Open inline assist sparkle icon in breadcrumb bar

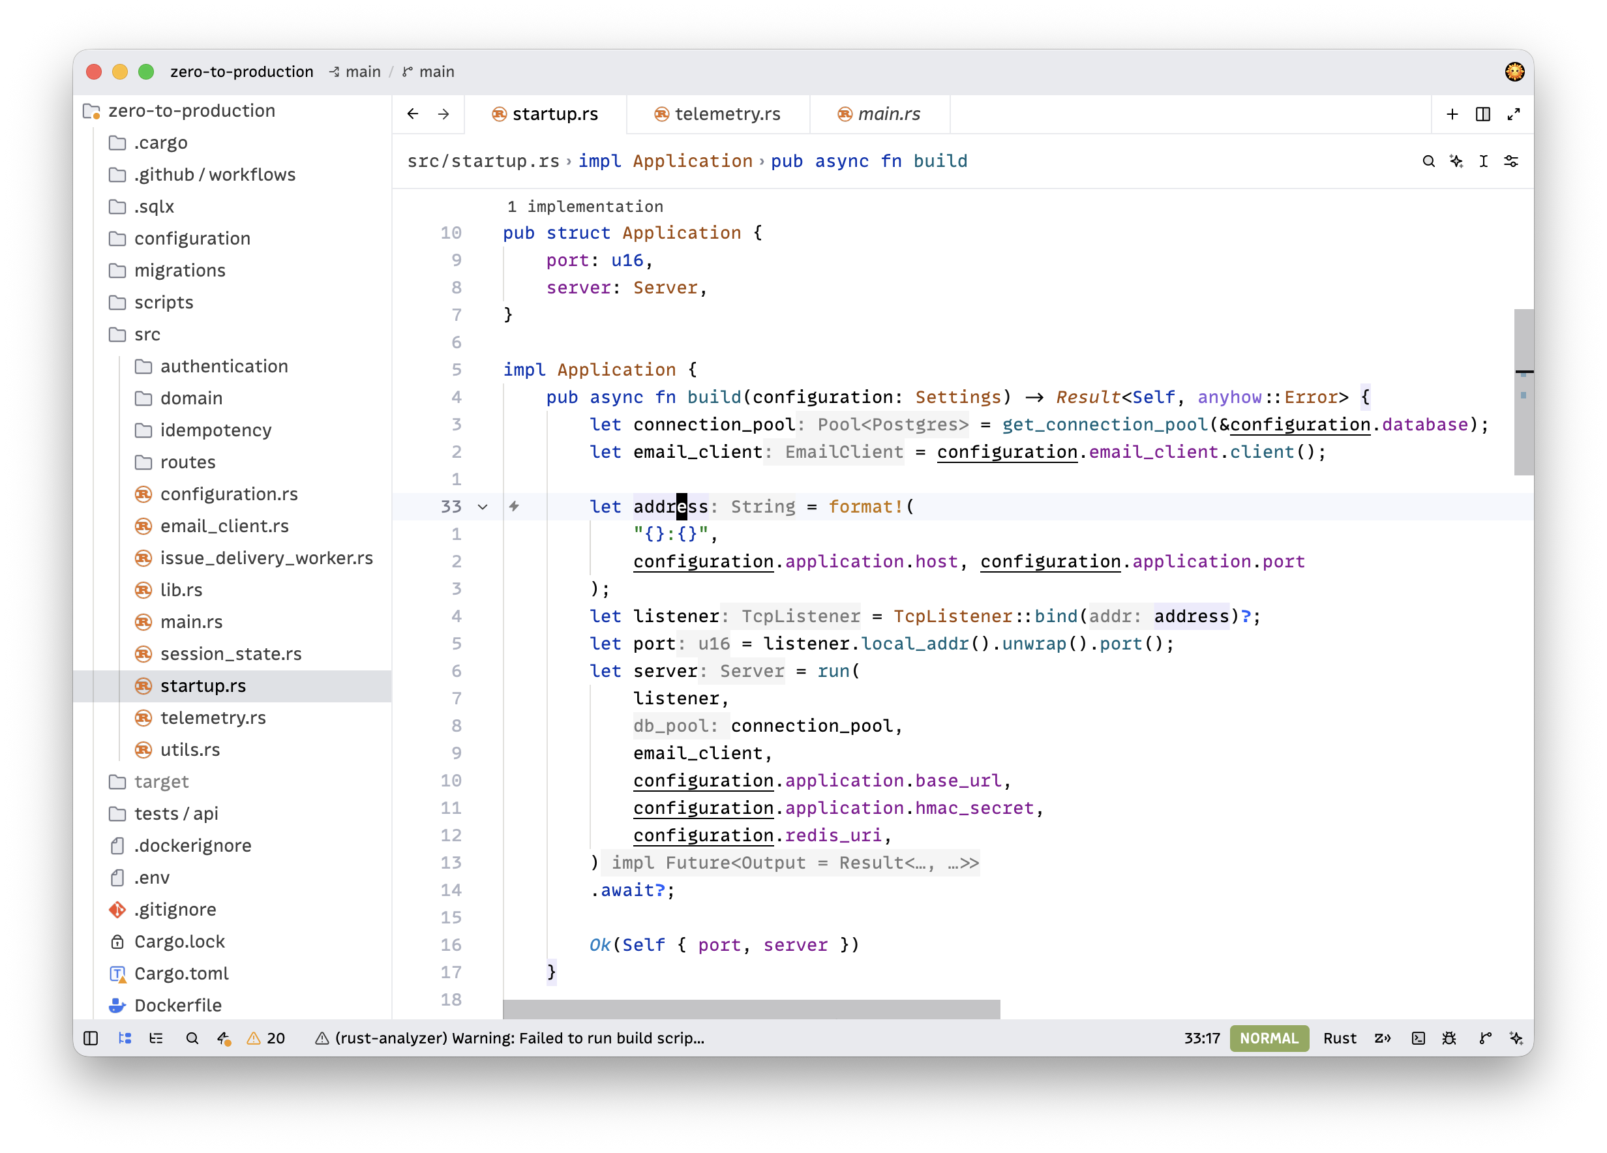click(1456, 162)
